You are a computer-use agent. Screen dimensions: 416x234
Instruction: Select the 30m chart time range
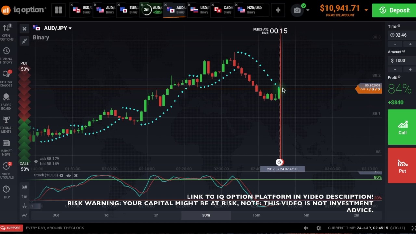(206, 215)
